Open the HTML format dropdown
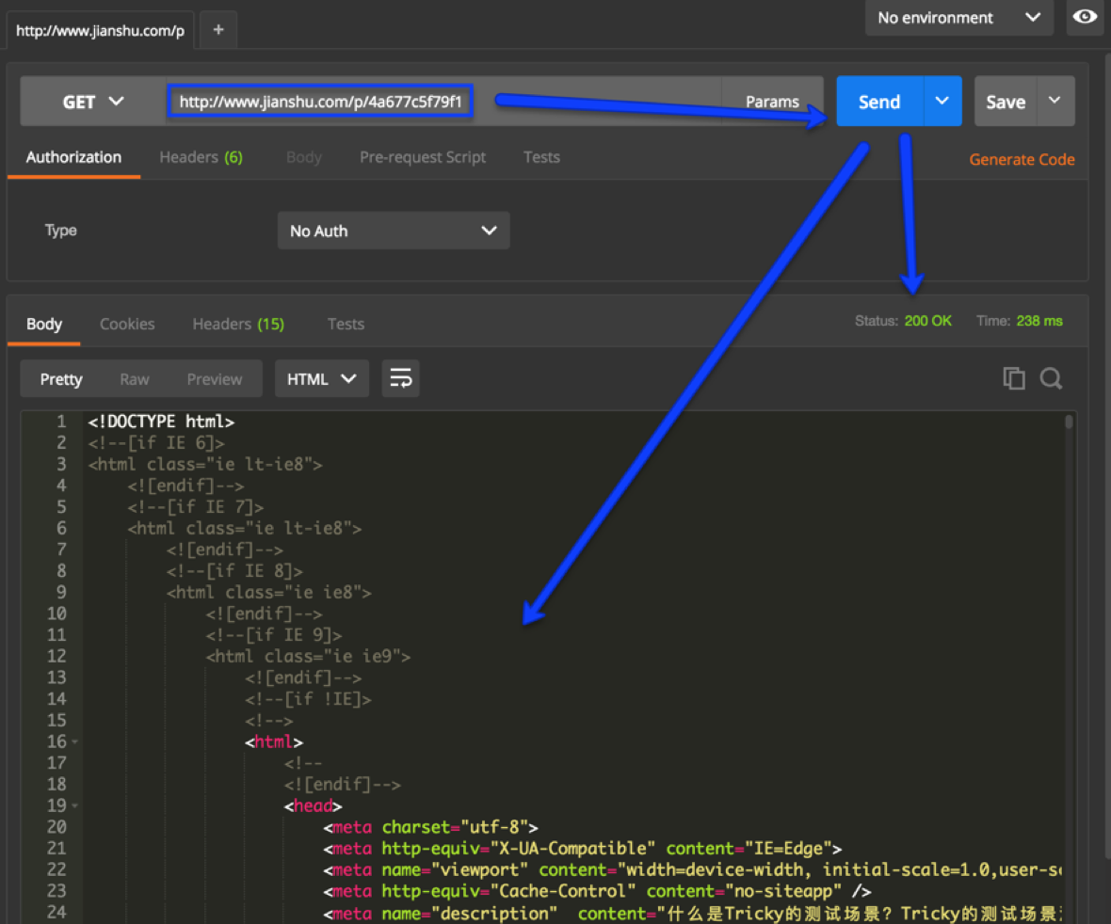 321,379
